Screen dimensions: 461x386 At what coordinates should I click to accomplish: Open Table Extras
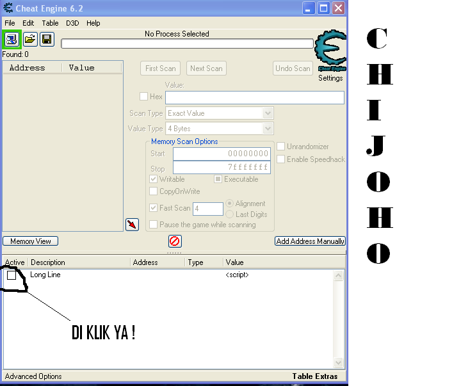pyautogui.click(x=315, y=376)
